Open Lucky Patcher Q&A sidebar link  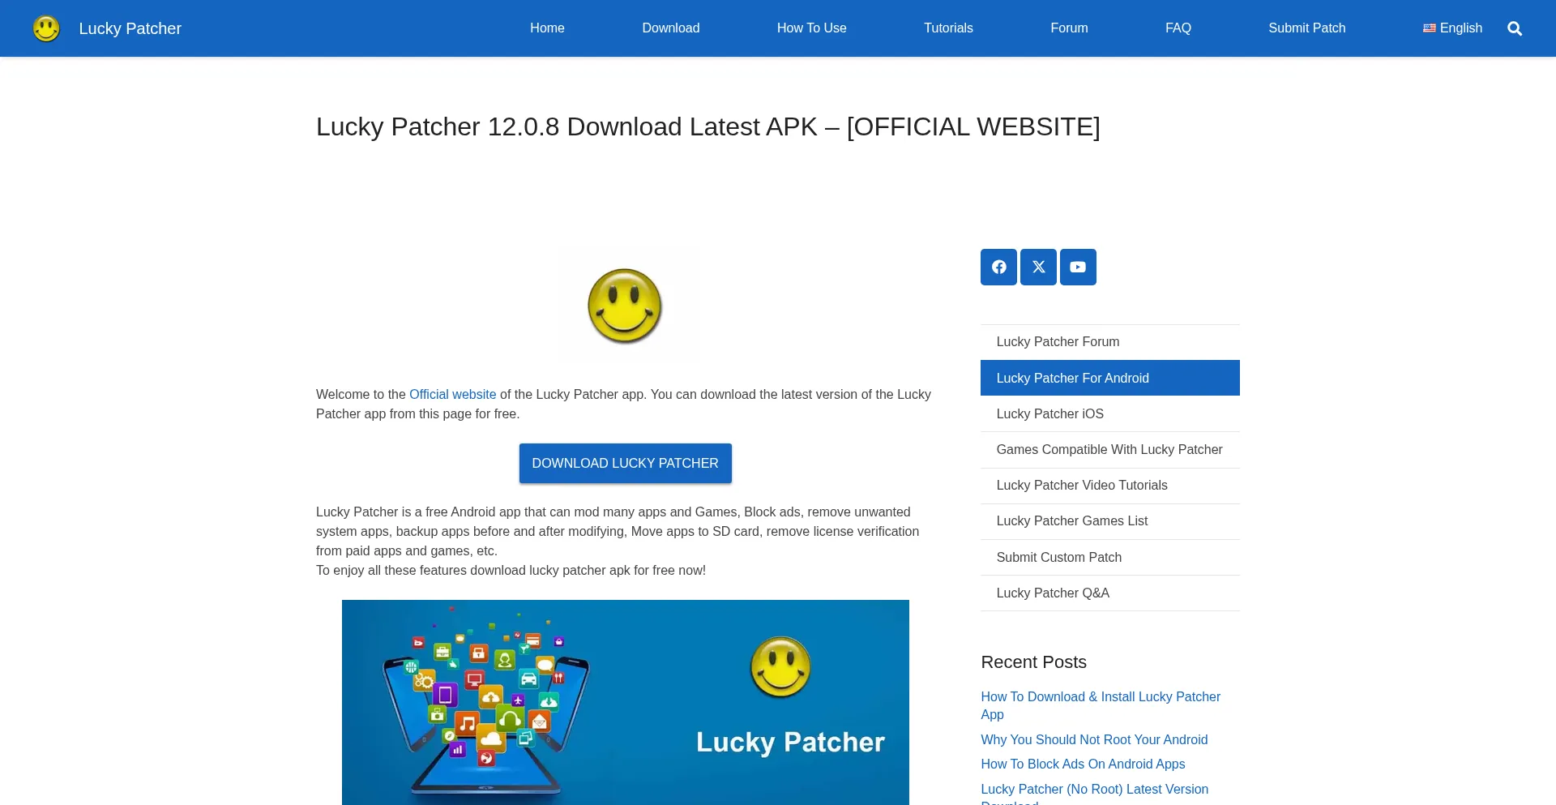coord(1109,593)
